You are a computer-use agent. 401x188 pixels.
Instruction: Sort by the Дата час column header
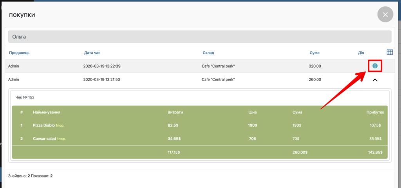pyautogui.click(x=92, y=53)
